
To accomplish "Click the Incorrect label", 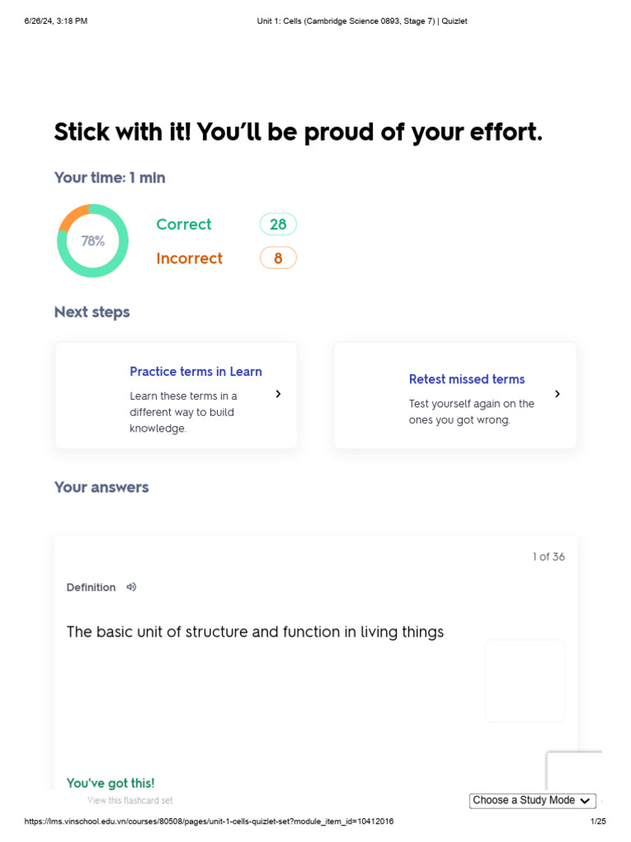I will tap(189, 258).
